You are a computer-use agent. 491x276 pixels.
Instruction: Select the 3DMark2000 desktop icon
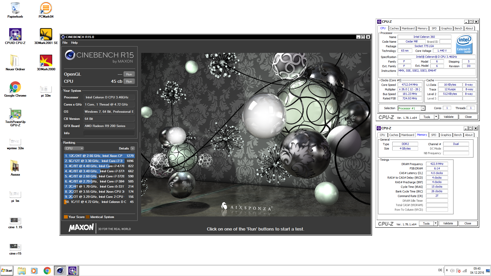(46, 63)
